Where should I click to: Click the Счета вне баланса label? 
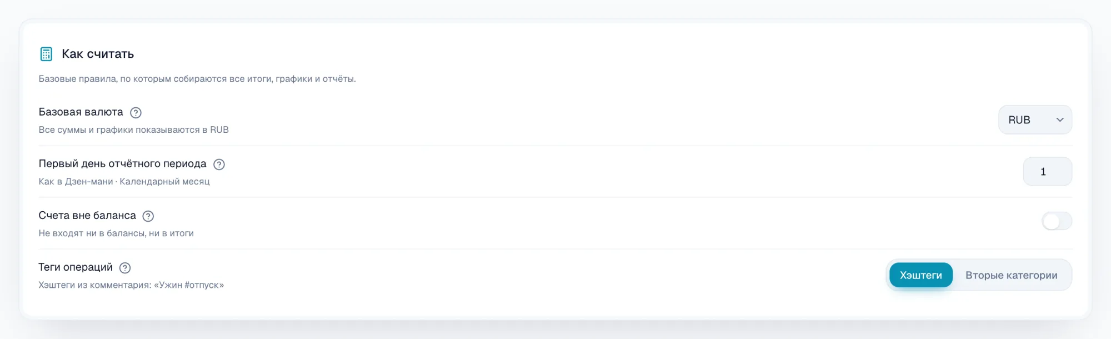coord(87,216)
